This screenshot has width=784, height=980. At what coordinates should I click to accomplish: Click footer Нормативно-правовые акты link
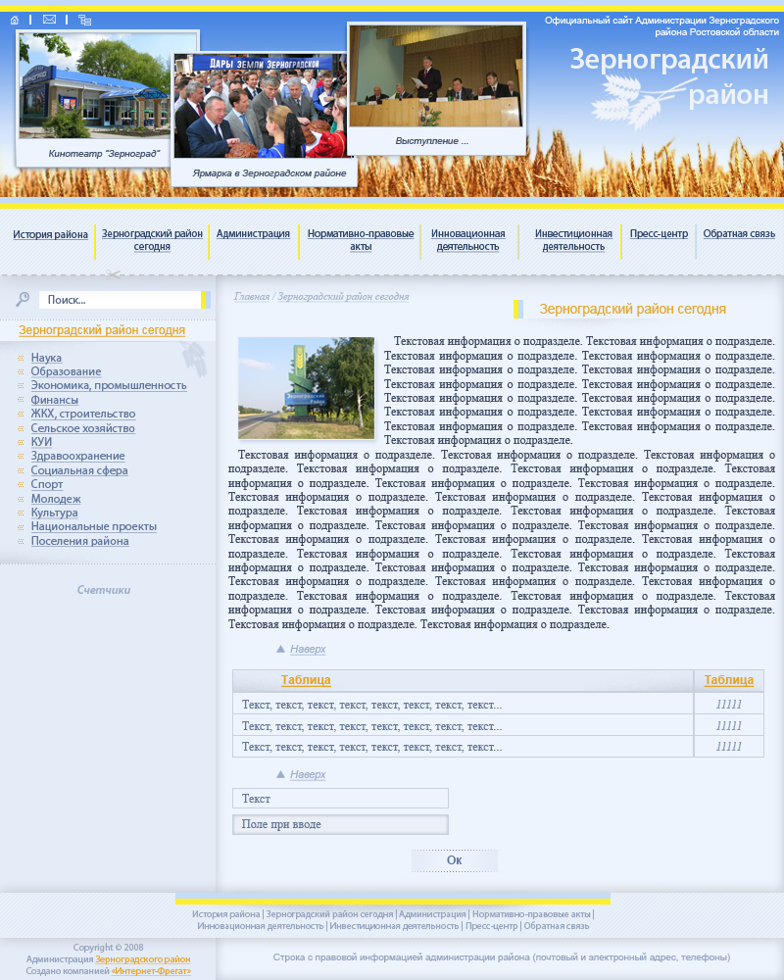[531, 914]
